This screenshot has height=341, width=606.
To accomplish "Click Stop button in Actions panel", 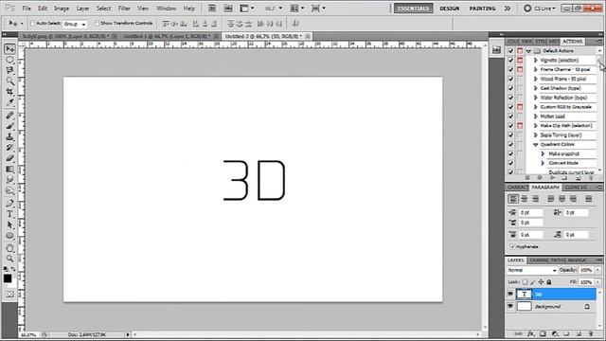I will click(x=527, y=178).
